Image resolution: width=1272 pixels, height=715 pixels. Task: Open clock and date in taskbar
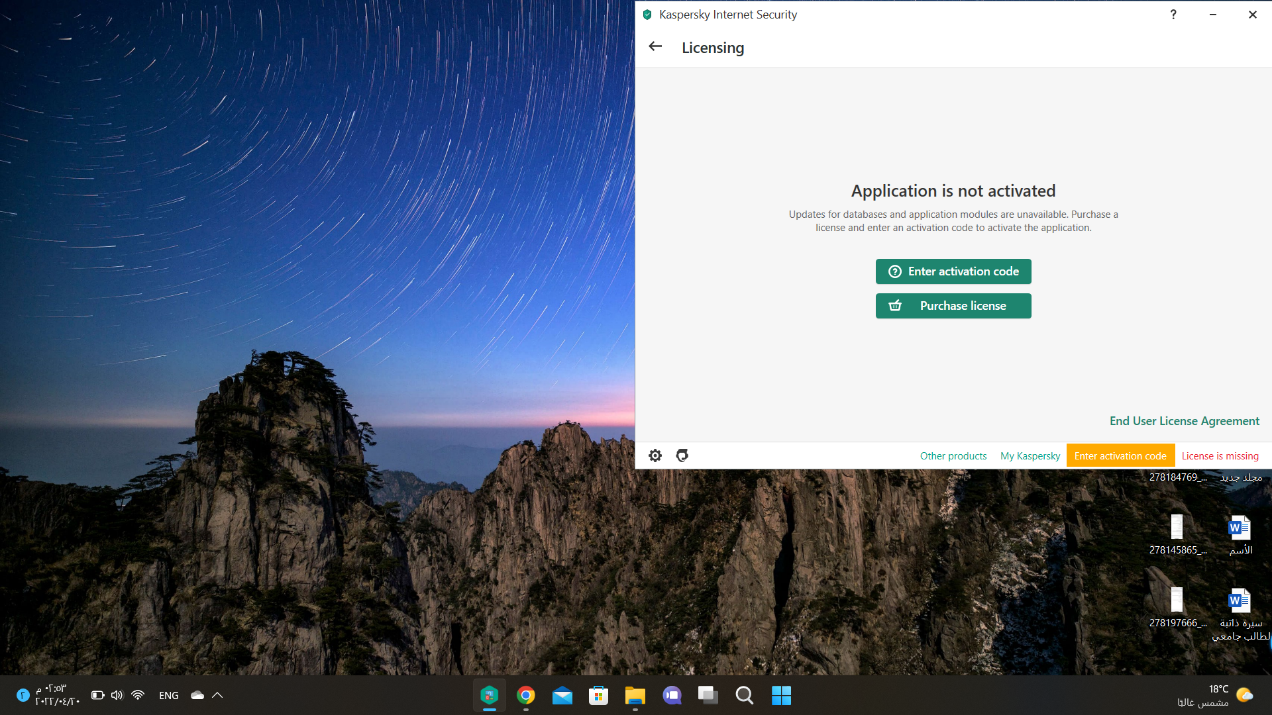57,695
